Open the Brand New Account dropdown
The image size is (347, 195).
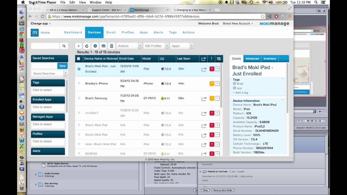coord(238,24)
